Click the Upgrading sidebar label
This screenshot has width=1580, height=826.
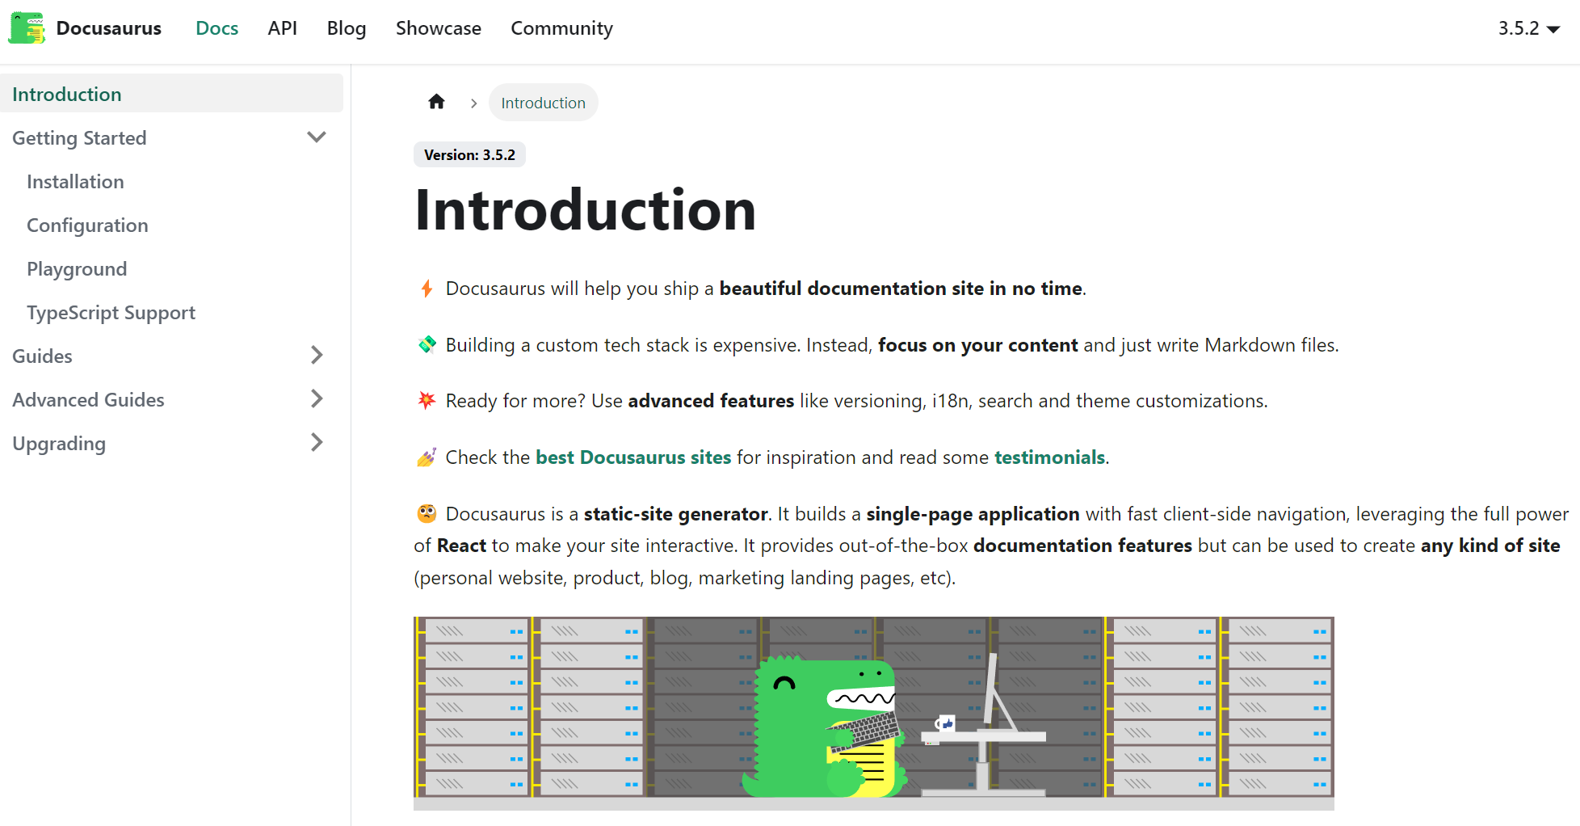pos(59,444)
